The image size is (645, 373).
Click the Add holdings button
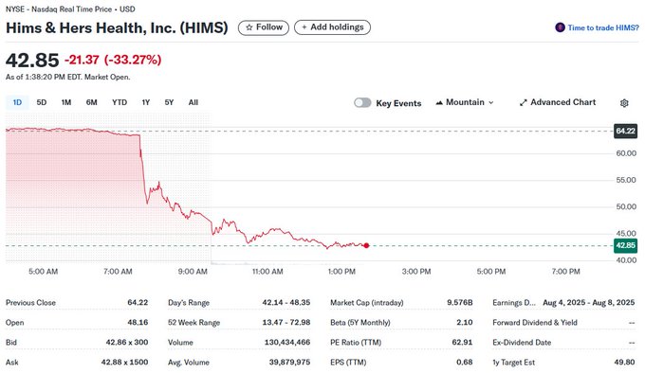pos(332,27)
